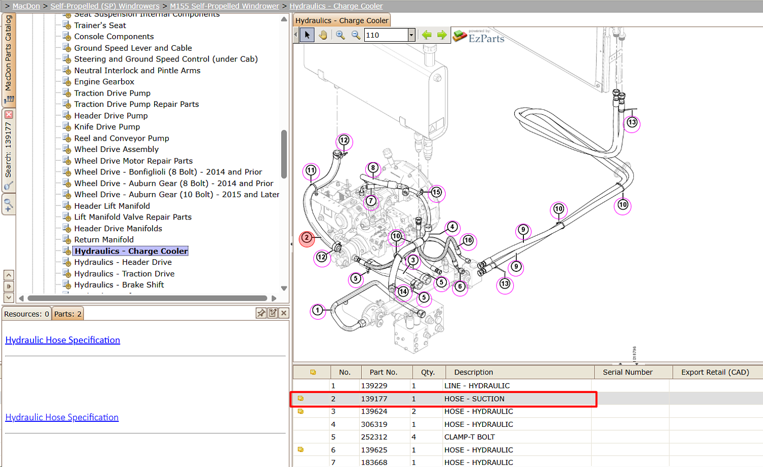The height and width of the screenshot is (467, 763).
Task: Switch to the Parts: 2 tab
Action: point(68,314)
